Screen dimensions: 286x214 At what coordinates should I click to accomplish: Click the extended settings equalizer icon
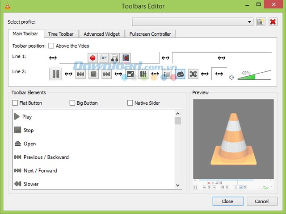coord(143,74)
